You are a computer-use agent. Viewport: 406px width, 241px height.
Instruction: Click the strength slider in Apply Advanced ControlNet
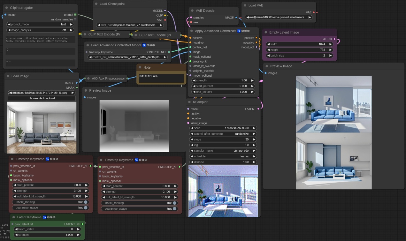tap(223, 80)
